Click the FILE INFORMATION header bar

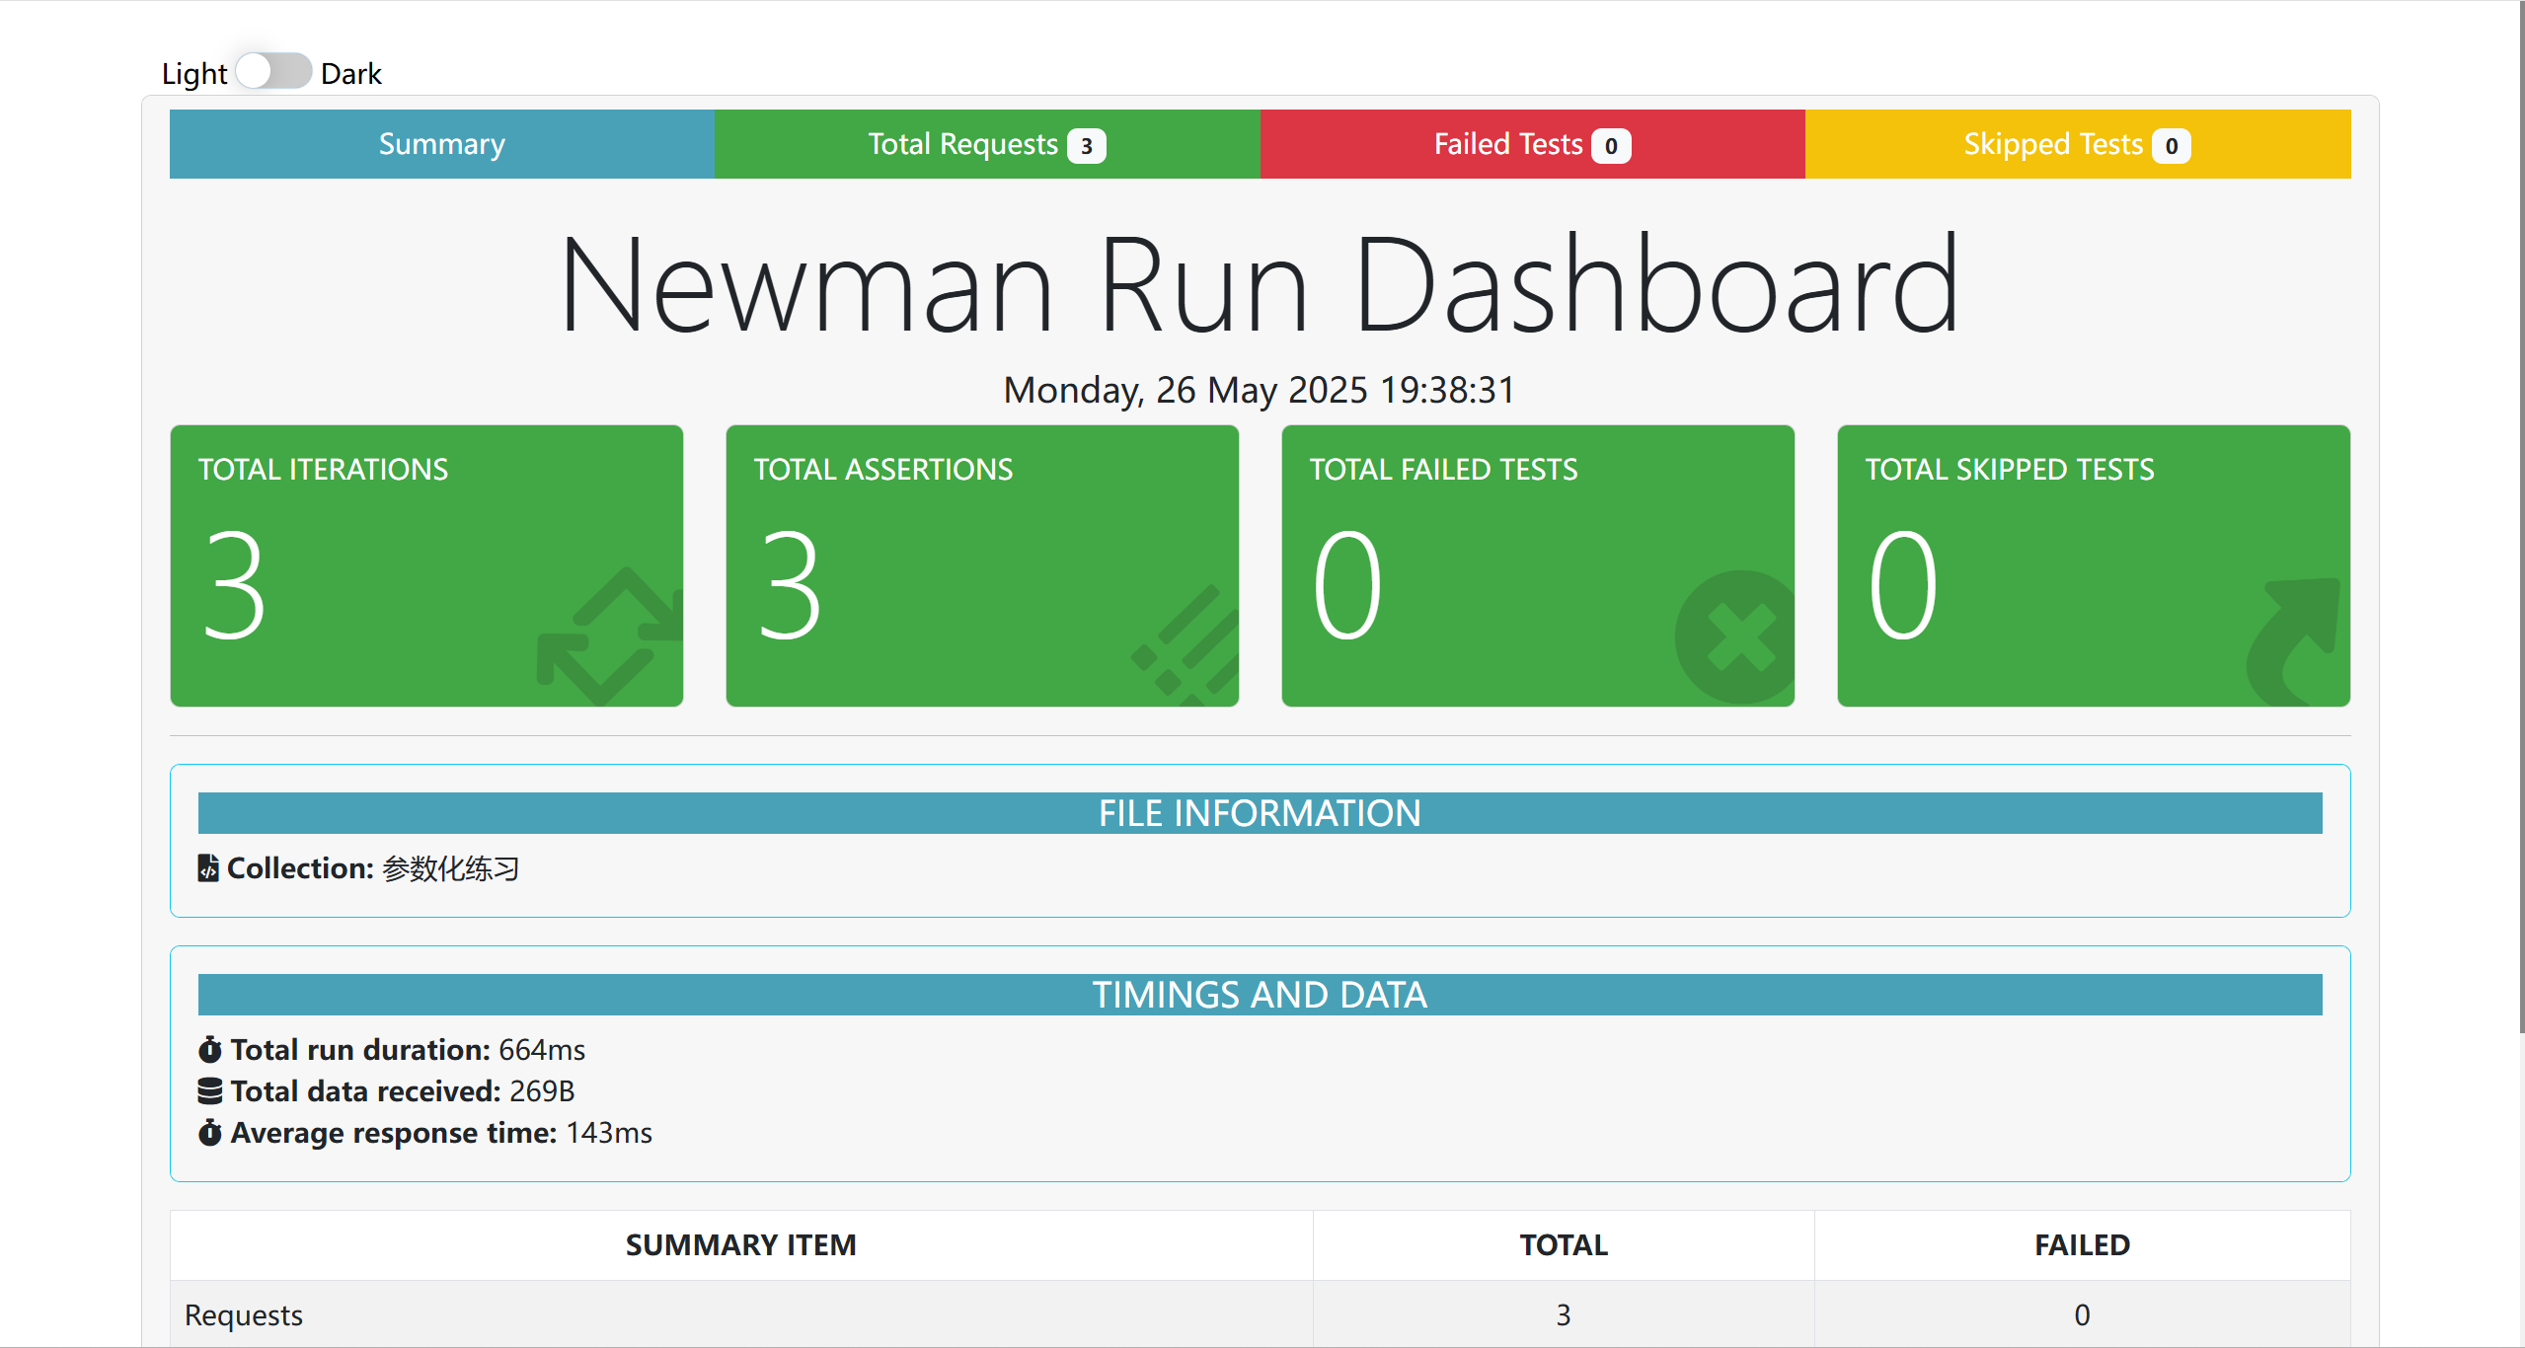point(1260,813)
